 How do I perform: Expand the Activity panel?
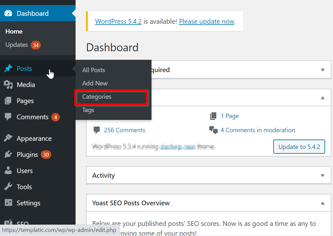click(x=323, y=176)
